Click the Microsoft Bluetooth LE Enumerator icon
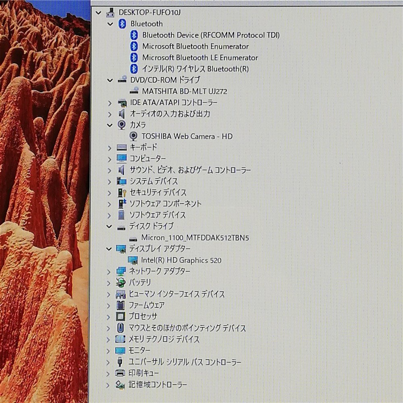 tap(134, 58)
